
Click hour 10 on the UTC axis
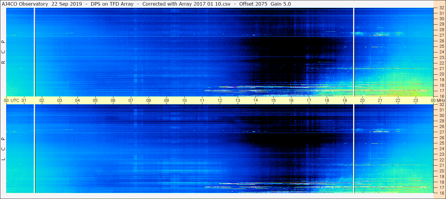click(x=184, y=100)
